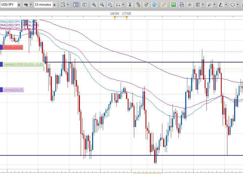Screen dimensions: 243x174
Task: Click the globe icon in toolbar
Action: point(154,5)
